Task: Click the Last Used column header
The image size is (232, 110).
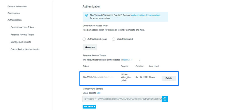Action: coord(154,66)
